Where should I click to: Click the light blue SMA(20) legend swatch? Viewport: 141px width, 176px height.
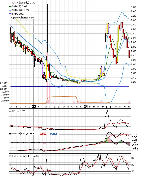[10, 10]
